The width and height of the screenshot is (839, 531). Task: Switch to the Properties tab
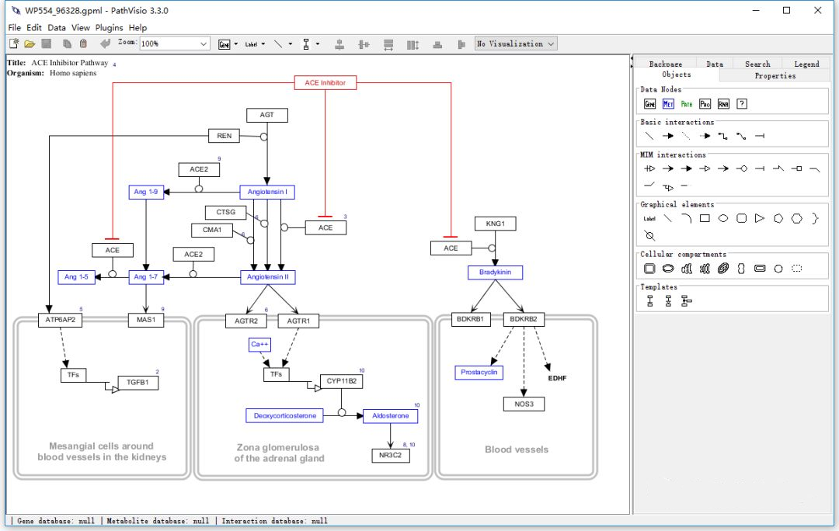pos(775,75)
